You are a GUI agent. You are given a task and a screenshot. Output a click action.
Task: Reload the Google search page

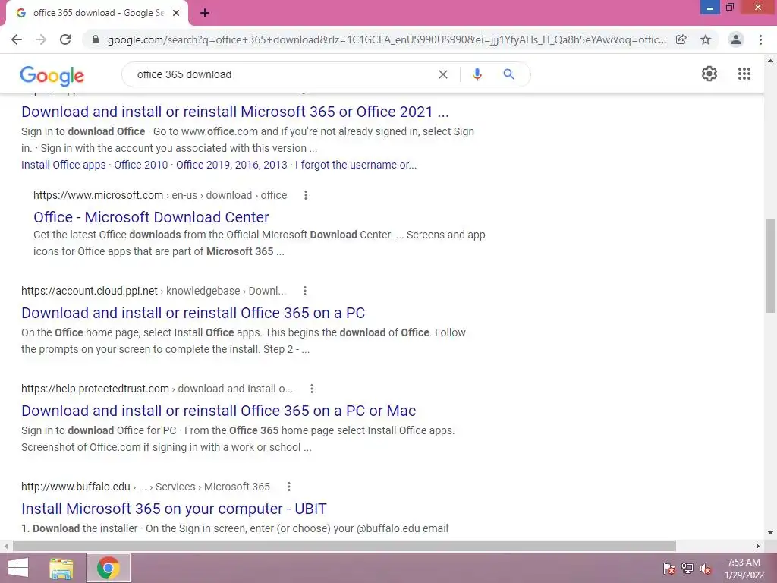[65, 39]
